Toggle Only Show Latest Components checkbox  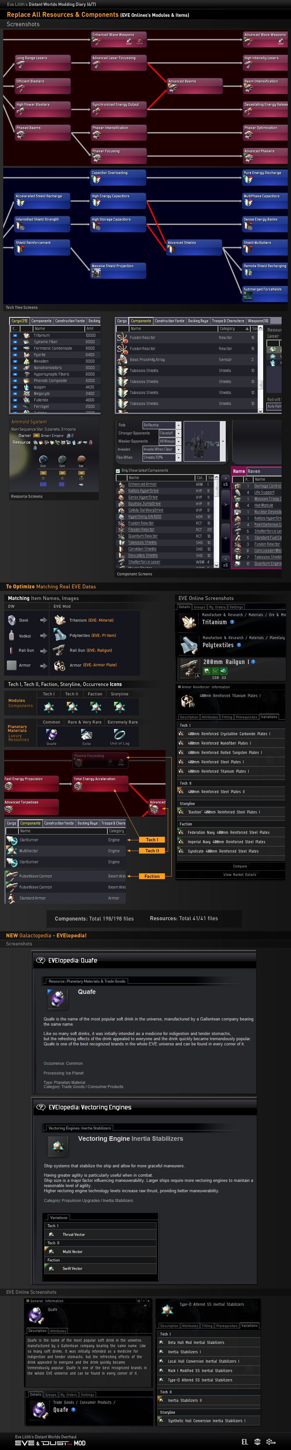(x=118, y=471)
